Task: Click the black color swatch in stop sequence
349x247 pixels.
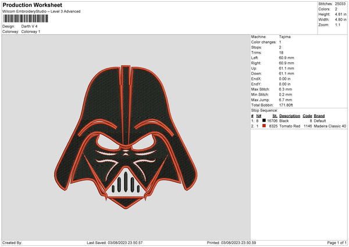Action: pos(264,121)
